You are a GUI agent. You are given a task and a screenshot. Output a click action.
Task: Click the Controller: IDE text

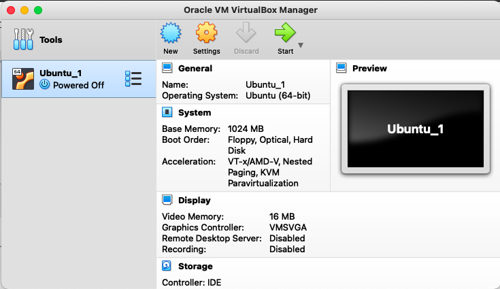point(192,283)
